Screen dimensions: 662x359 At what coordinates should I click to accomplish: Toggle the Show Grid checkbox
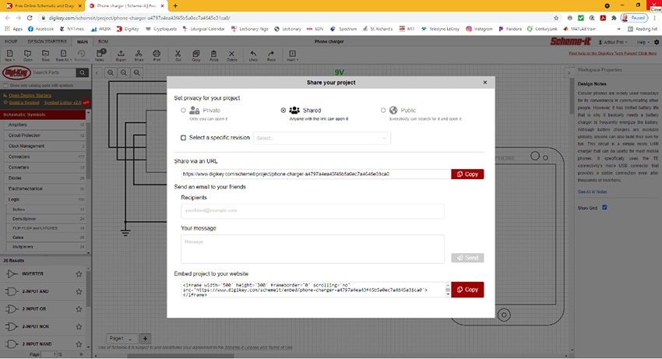tap(604, 207)
